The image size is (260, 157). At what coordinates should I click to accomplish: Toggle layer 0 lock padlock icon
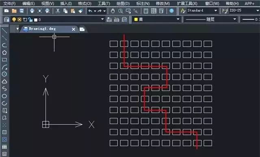pyautogui.click(x=30, y=20)
